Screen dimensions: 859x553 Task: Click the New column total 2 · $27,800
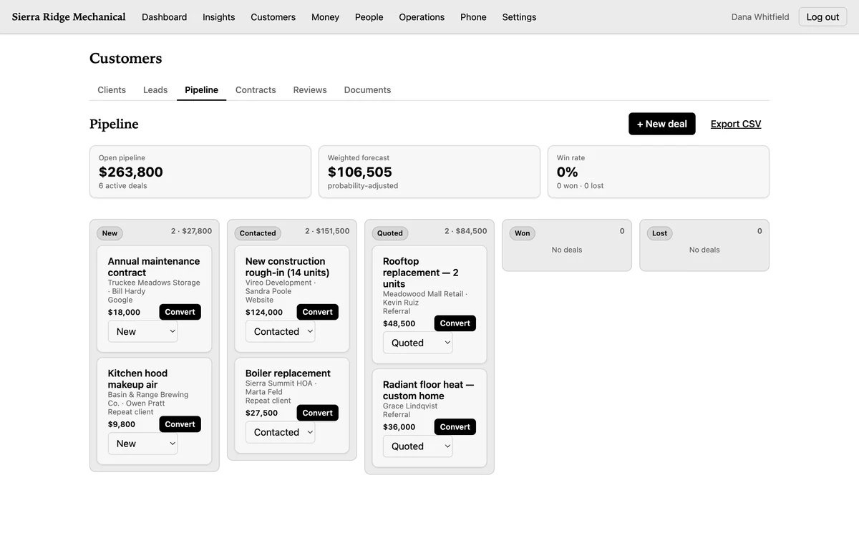point(191,231)
